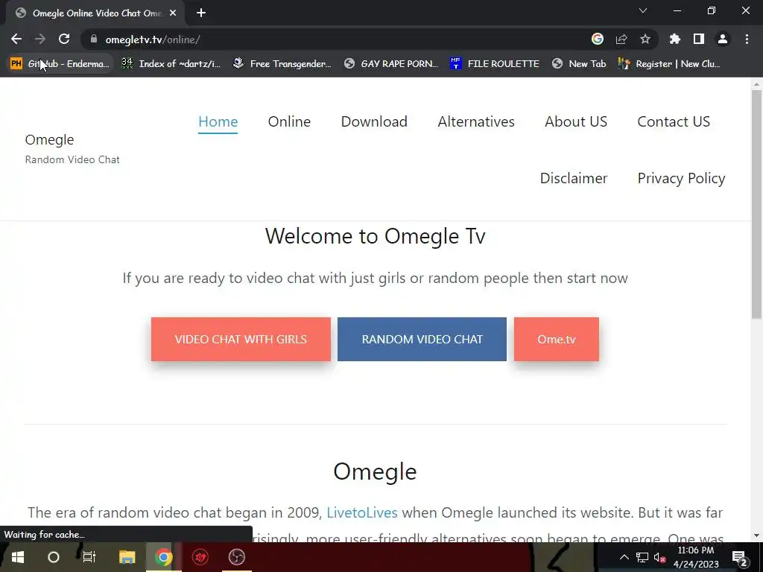Open the About US nav item

click(576, 121)
